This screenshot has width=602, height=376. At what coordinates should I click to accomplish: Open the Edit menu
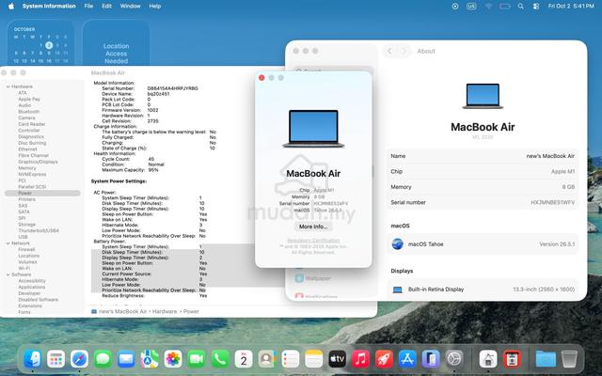106,7
